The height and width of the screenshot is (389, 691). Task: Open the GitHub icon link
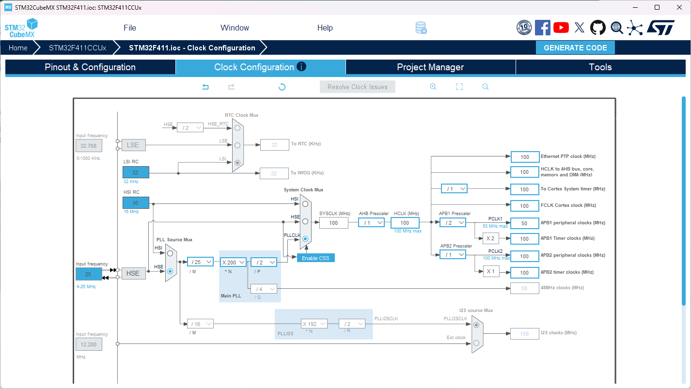pos(598,28)
